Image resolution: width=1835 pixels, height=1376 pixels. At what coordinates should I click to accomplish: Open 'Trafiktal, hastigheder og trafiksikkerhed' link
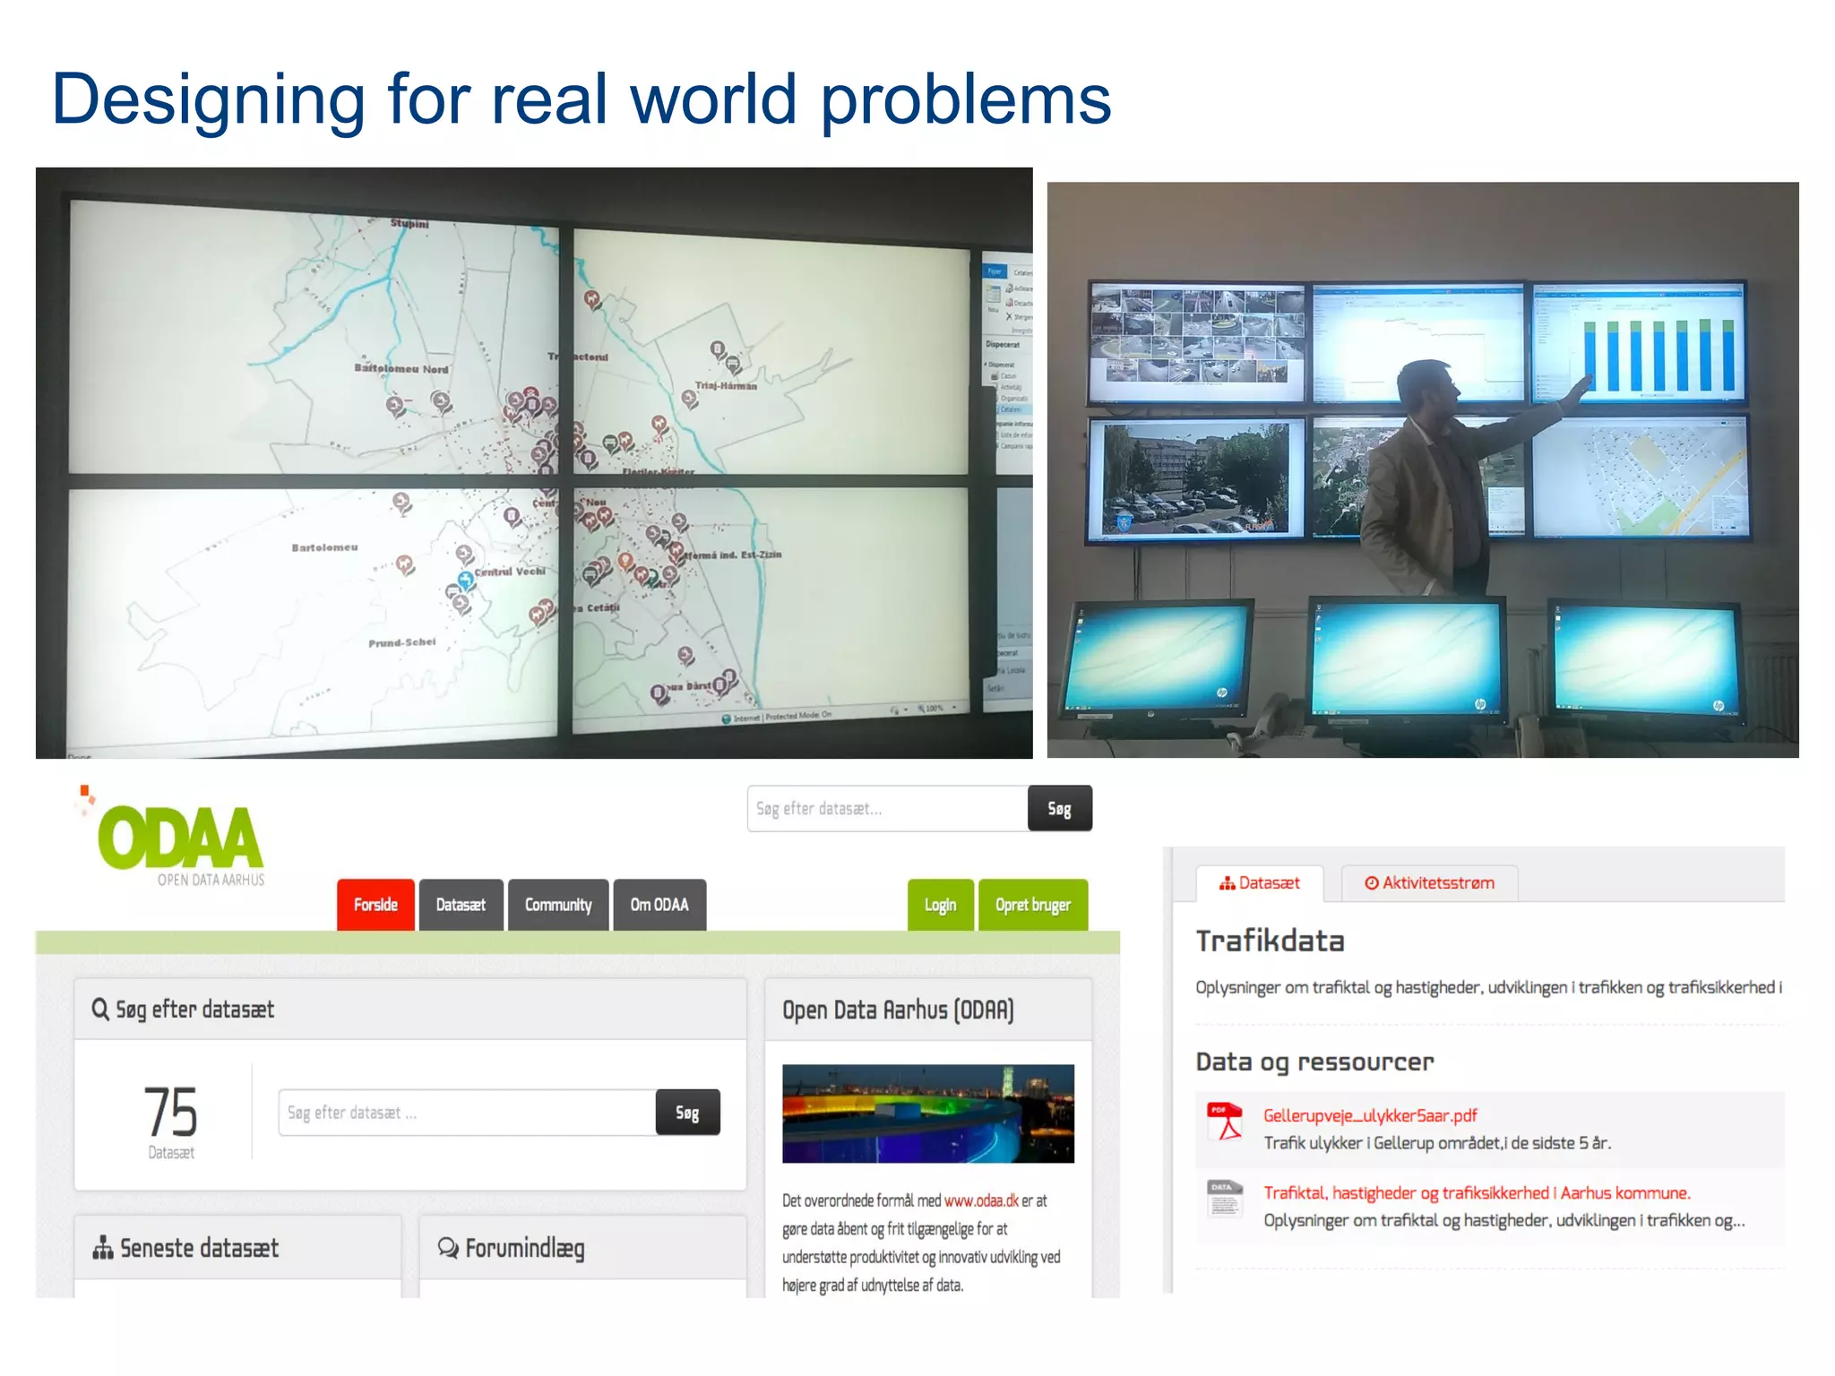[x=1477, y=1192]
